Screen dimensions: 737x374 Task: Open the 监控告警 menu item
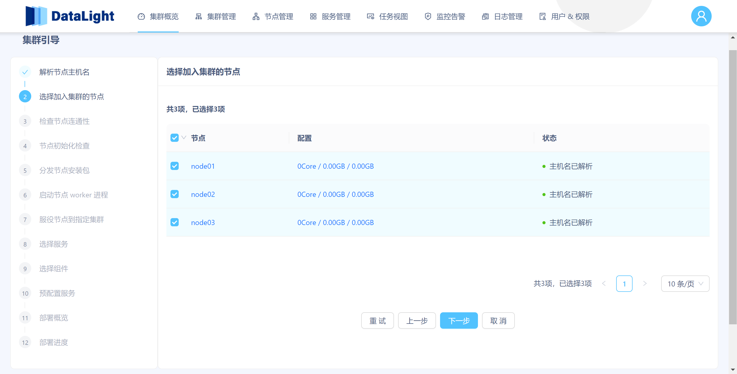(x=445, y=17)
